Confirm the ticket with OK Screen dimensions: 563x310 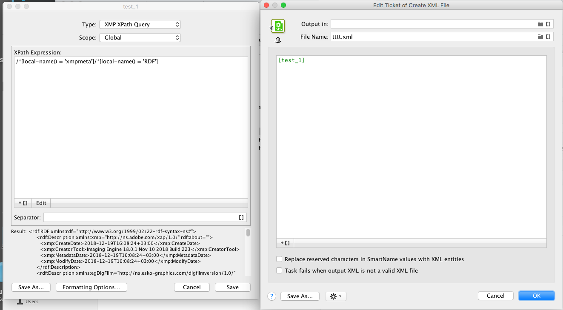[537, 296]
